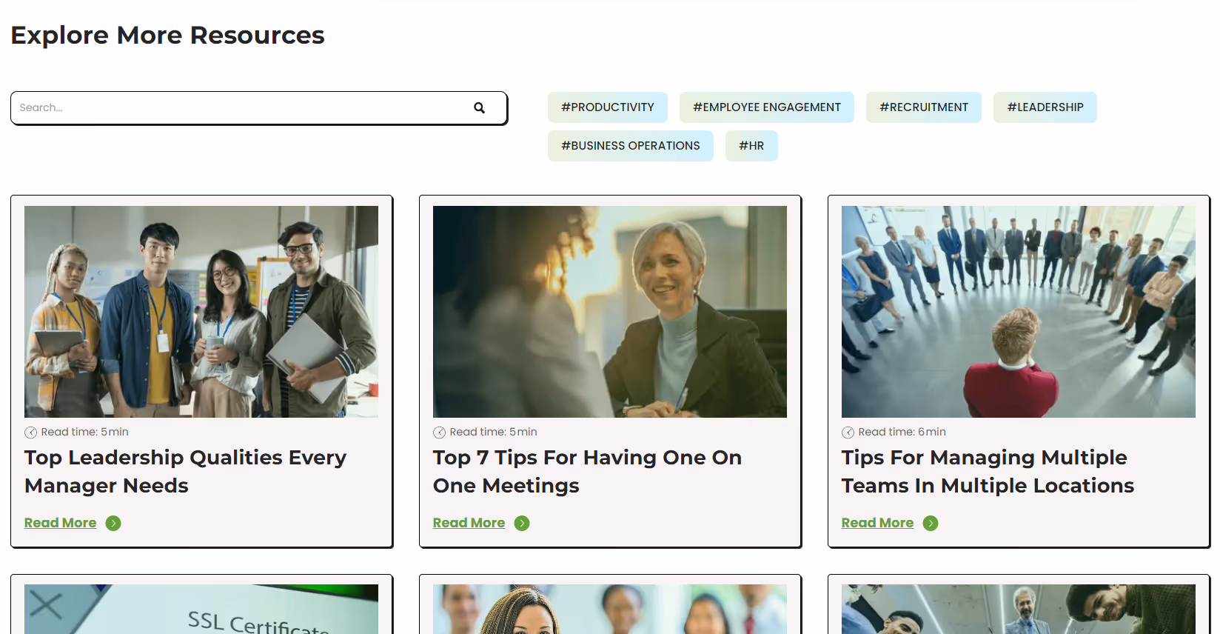Open Read More for Leadership Qualities article
Image resolution: width=1220 pixels, height=634 pixels.
[61, 523]
